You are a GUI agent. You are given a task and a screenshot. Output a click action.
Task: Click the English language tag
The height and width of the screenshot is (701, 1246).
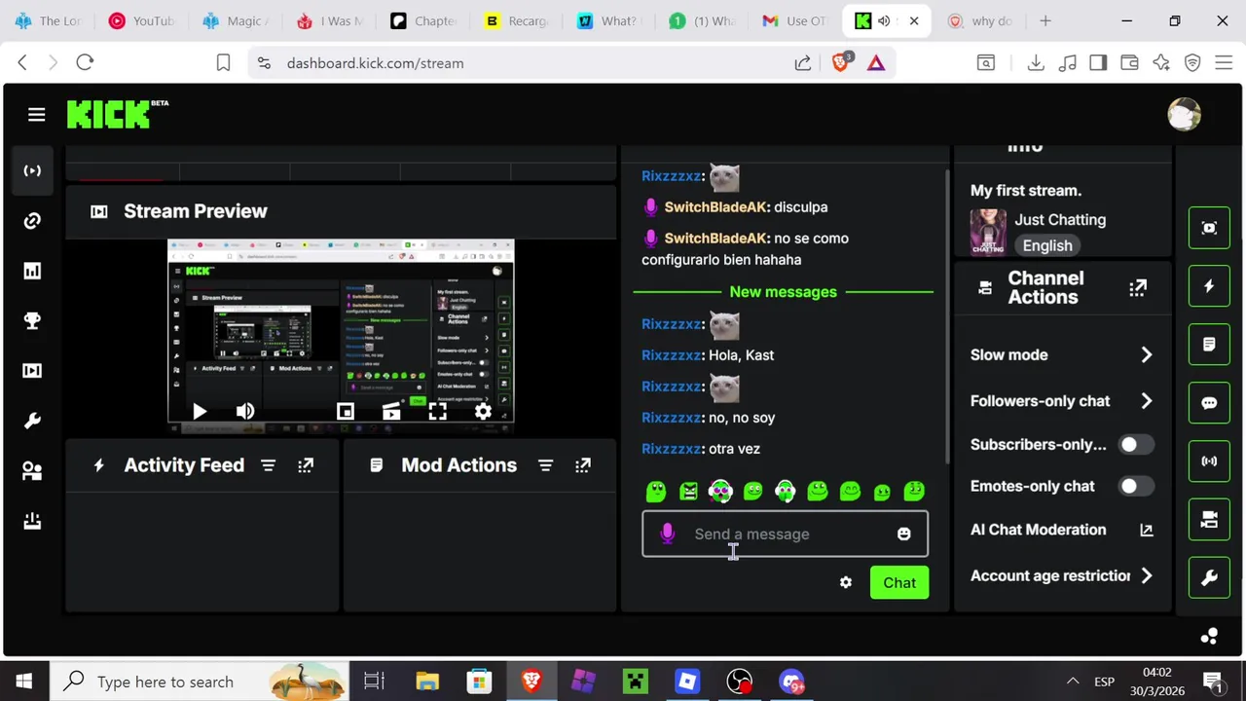coord(1047,245)
